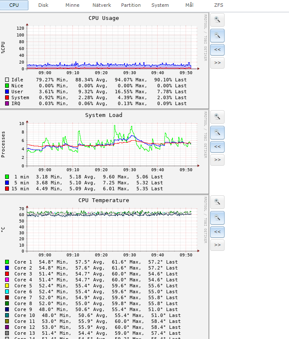Zoom out on the CPU Temperature graph
The width and height of the screenshot is (289, 339).
tap(217, 217)
